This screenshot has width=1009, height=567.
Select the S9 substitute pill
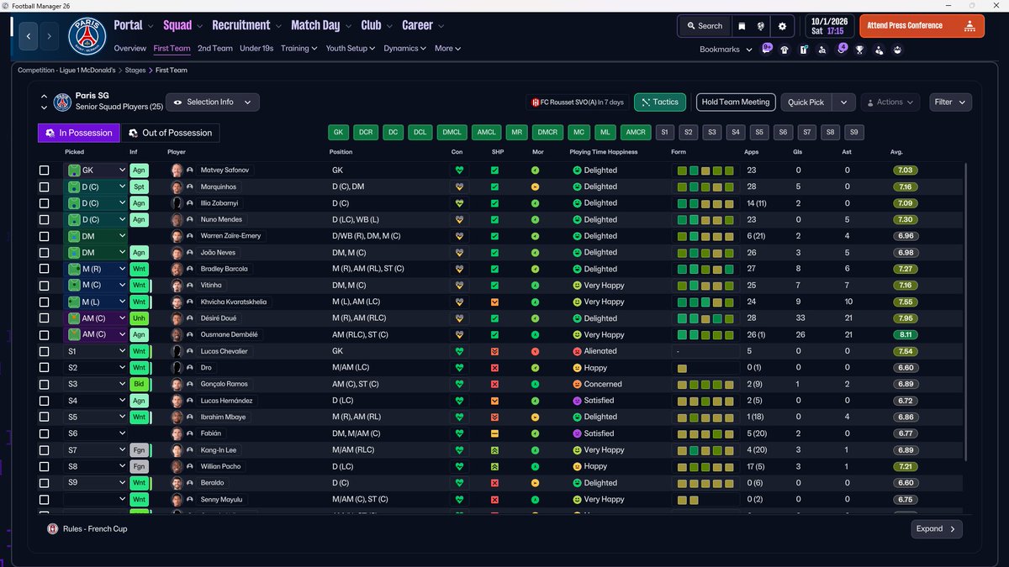point(854,132)
